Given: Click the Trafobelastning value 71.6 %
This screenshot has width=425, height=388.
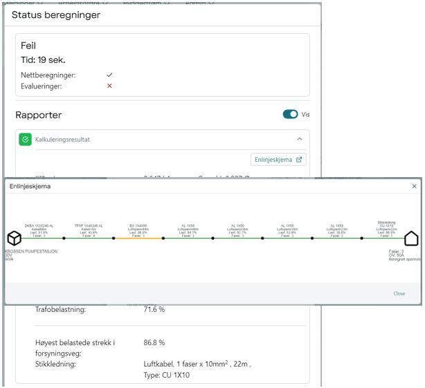Looking at the screenshot, I should [x=154, y=309].
